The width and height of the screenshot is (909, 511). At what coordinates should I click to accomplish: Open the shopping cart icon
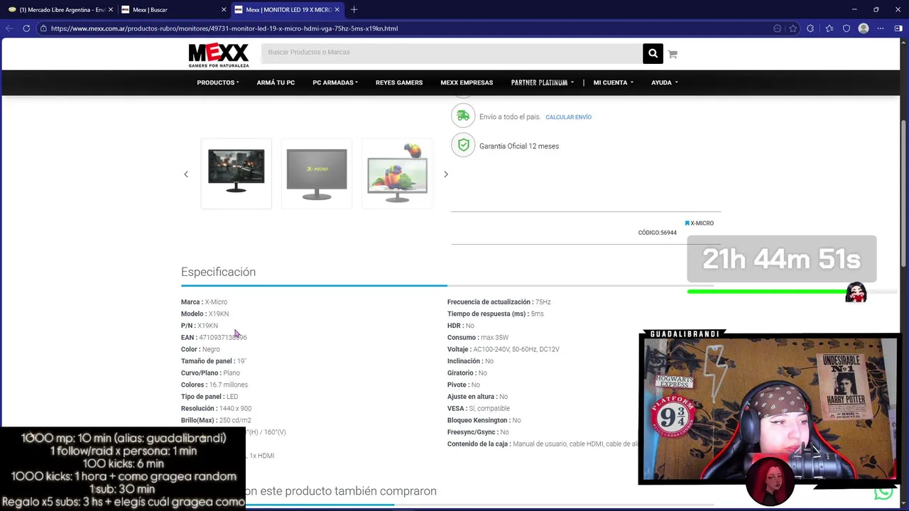click(673, 54)
